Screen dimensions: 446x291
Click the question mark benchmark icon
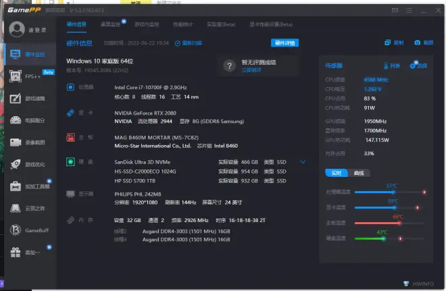point(229,66)
